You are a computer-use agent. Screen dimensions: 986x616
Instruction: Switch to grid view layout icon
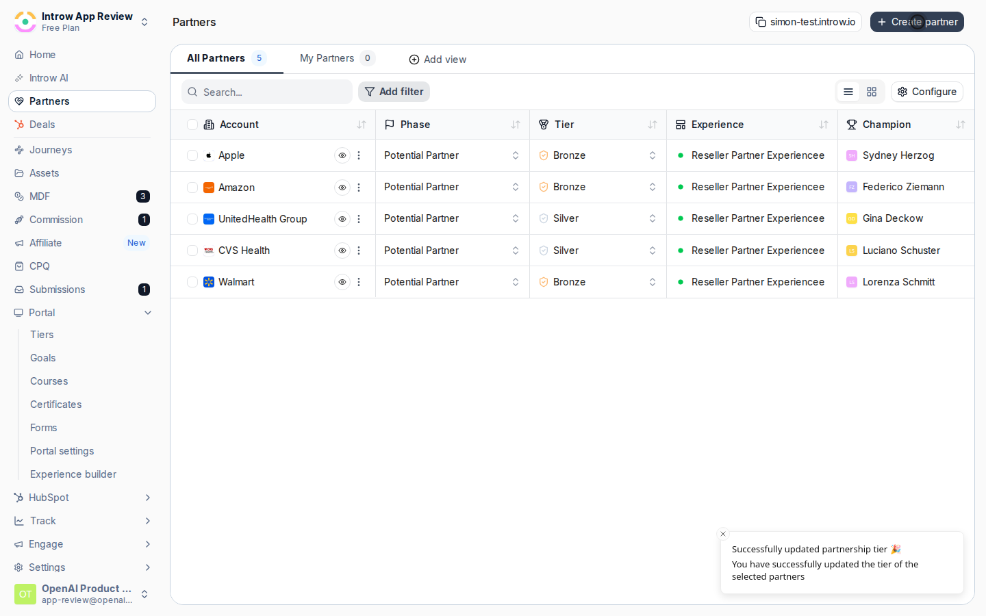pyautogui.click(x=872, y=92)
